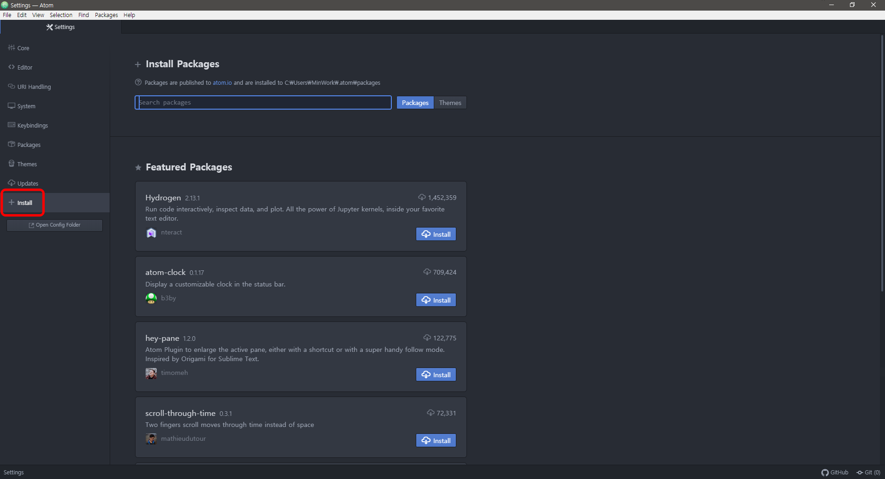Click the help icon beside package info
The height and width of the screenshot is (479, 885).
point(138,82)
